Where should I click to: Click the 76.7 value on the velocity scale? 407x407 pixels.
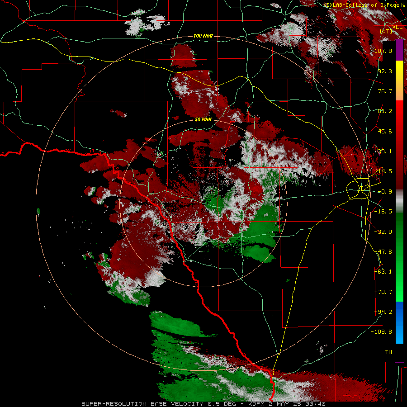385,91
